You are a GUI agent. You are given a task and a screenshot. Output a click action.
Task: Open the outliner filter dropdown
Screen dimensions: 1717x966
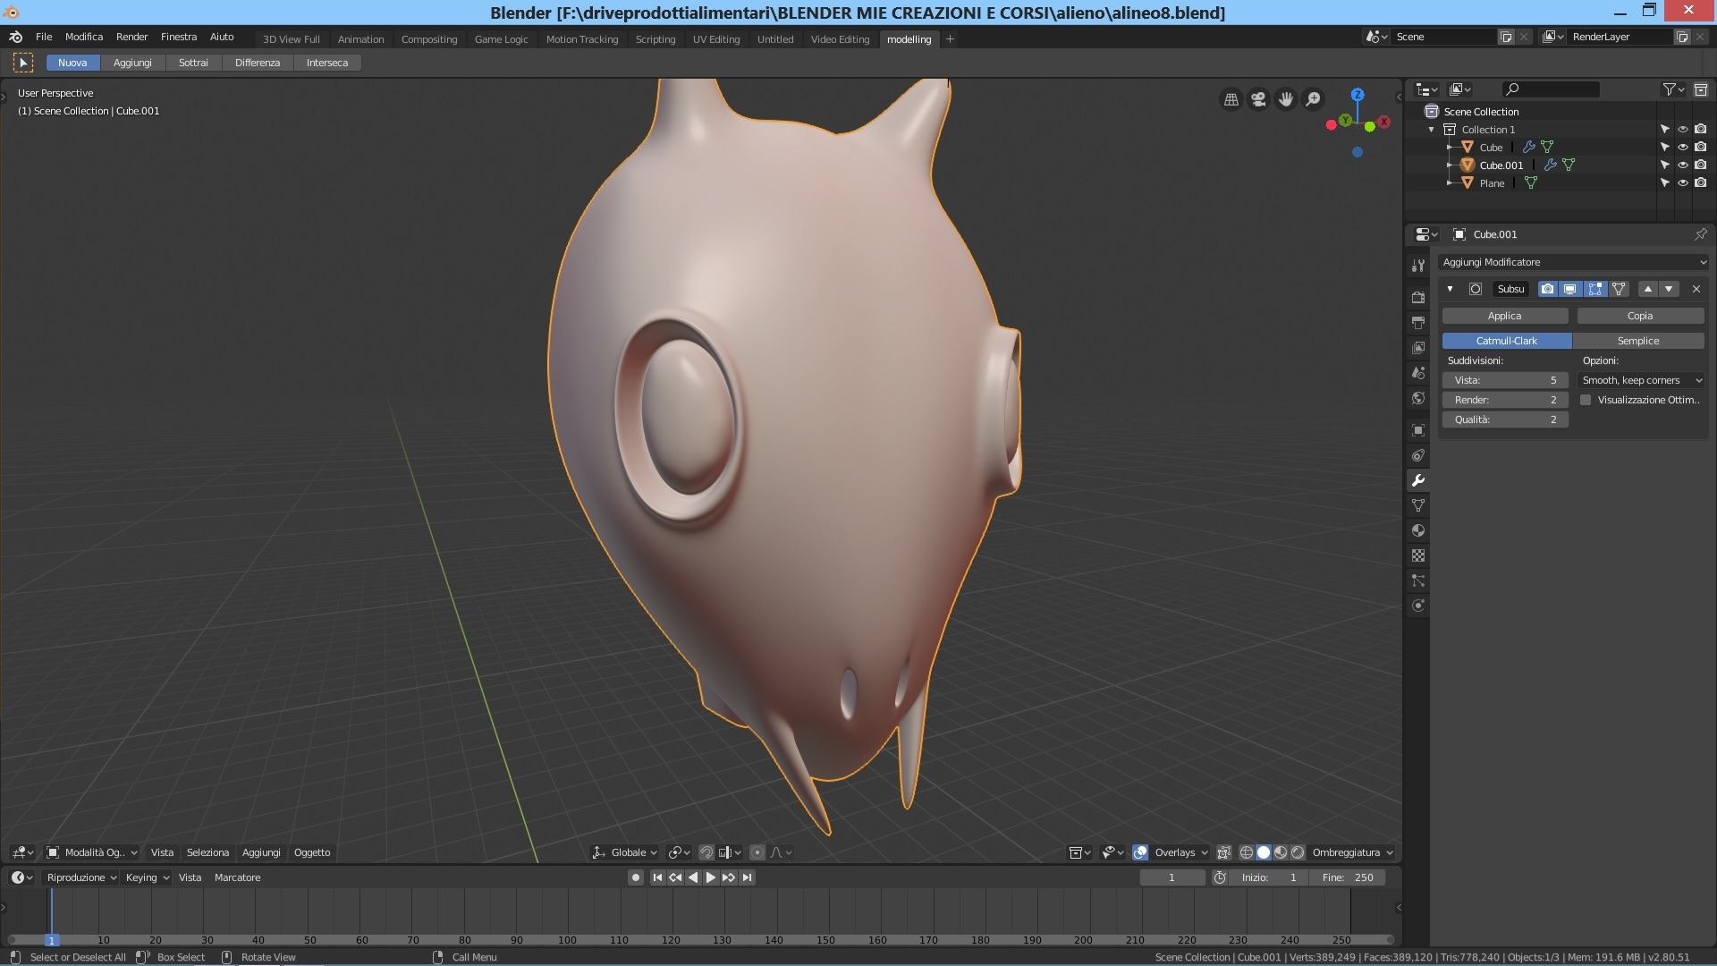coord(1673,89)
